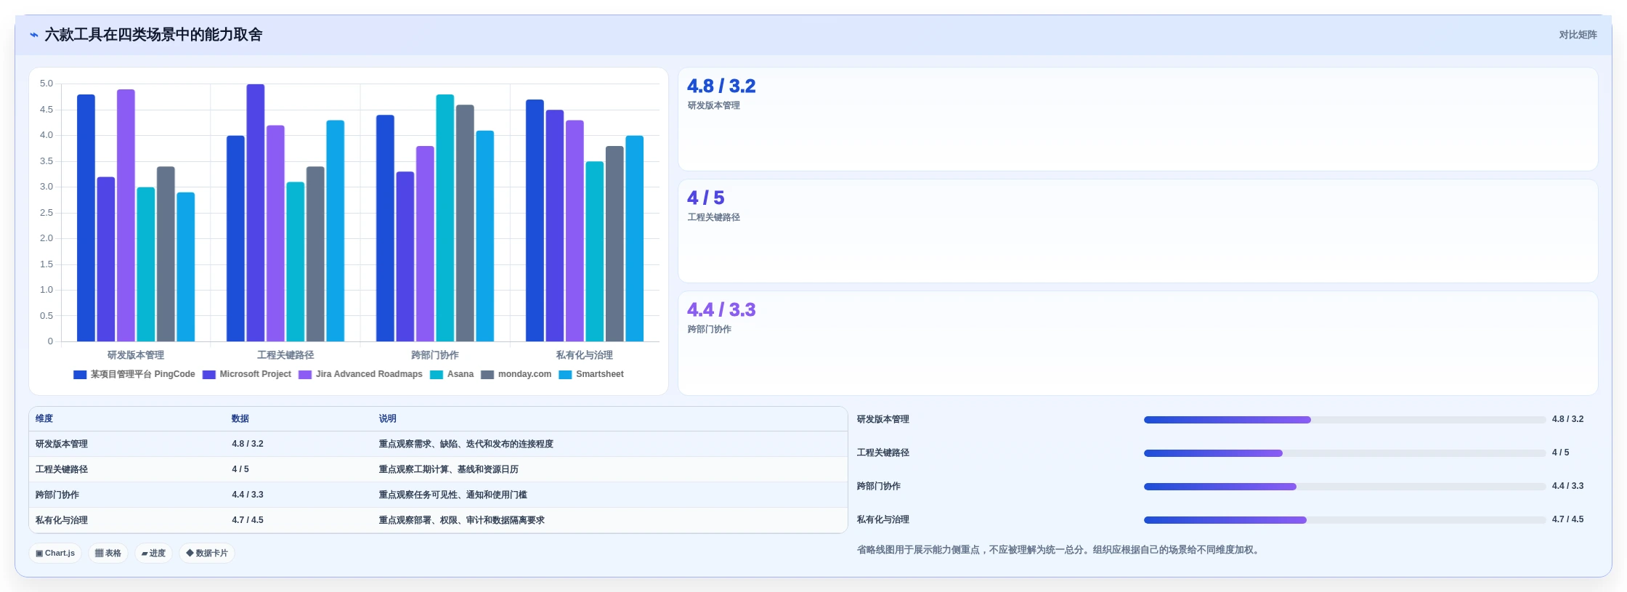Image resolution: width=1627 pixels, height=592 pixels.
Task: Click 重点观察部署、权限、审计和数据隔离要求 description
Action: tap(461, 521)
